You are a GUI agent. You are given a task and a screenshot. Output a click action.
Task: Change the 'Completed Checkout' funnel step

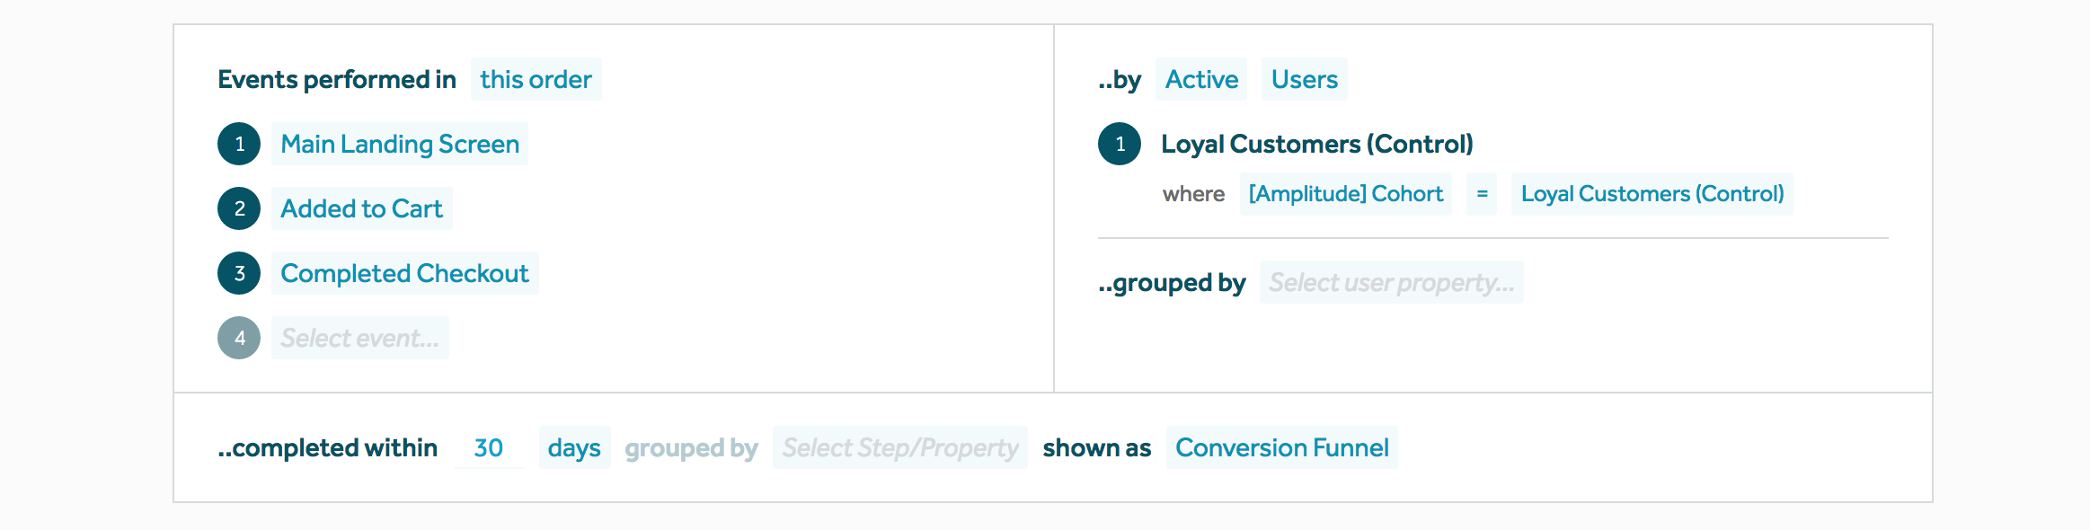tap(404, 272)
